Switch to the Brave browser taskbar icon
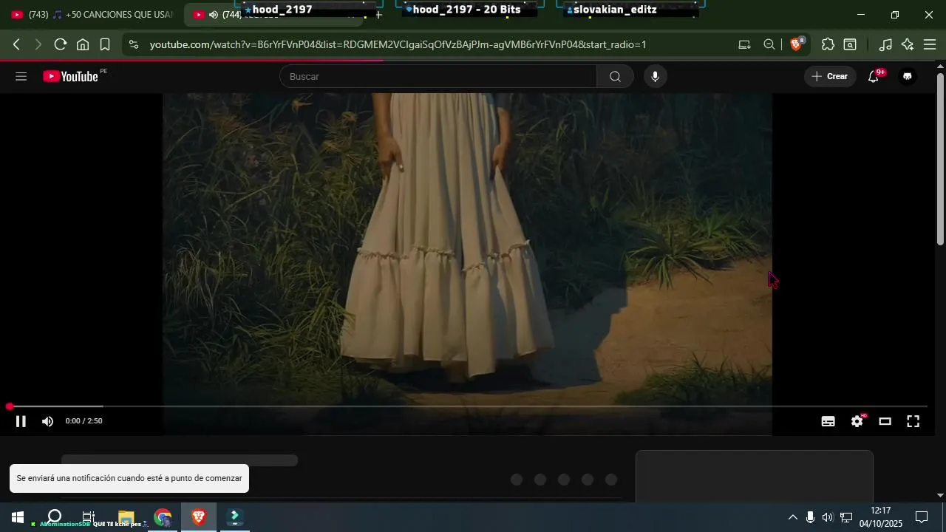The height and width of the screenshot is (532, 946). click(199, 517)
